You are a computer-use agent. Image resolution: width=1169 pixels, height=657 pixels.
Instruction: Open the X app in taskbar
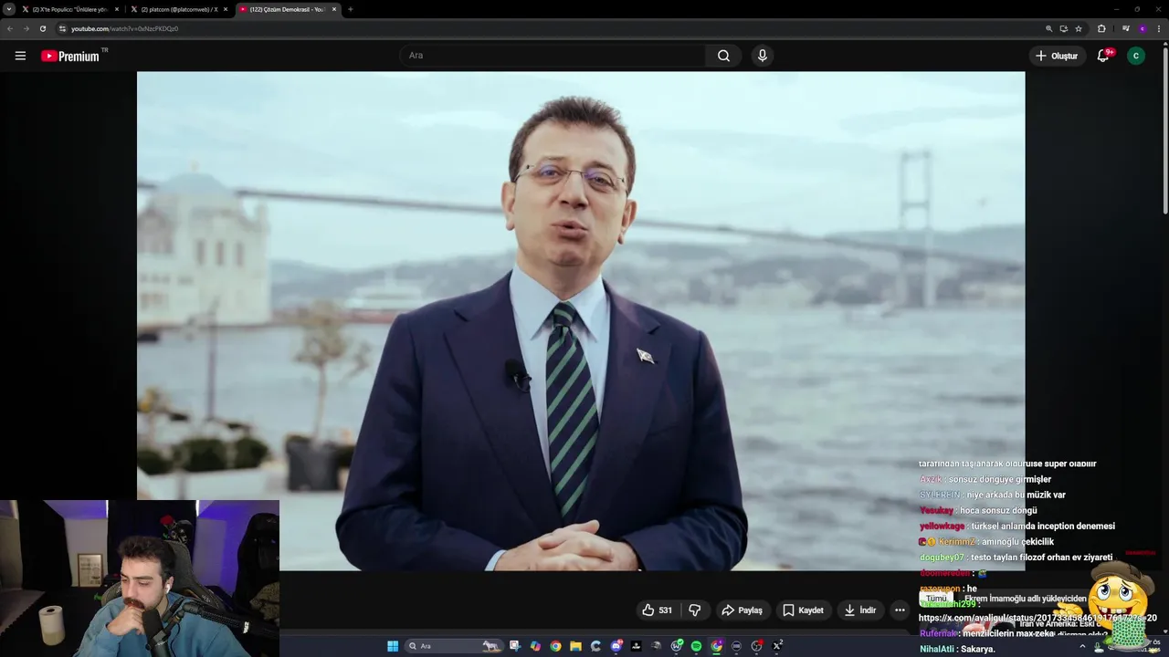[777, 646]
